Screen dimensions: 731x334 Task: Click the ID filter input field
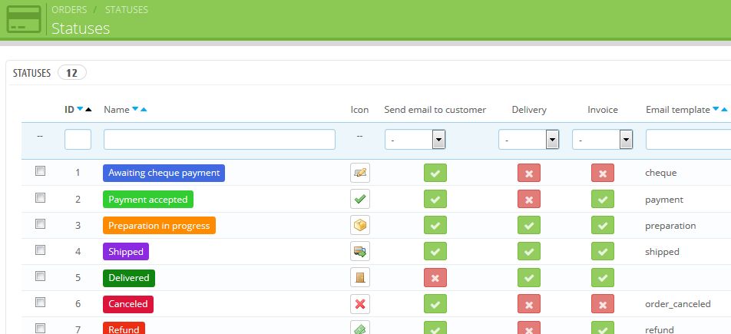point(78,140)
